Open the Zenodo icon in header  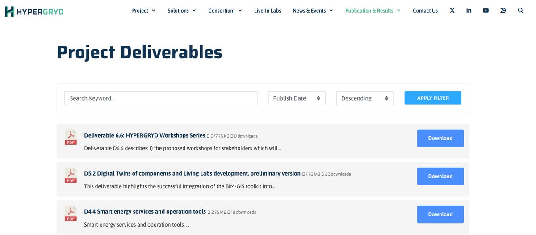[x=503, y=10]
